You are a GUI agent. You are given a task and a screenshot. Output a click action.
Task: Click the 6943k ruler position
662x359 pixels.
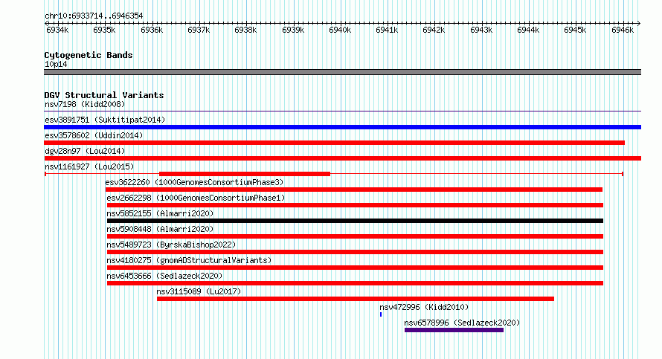click(x=481, y=30)
